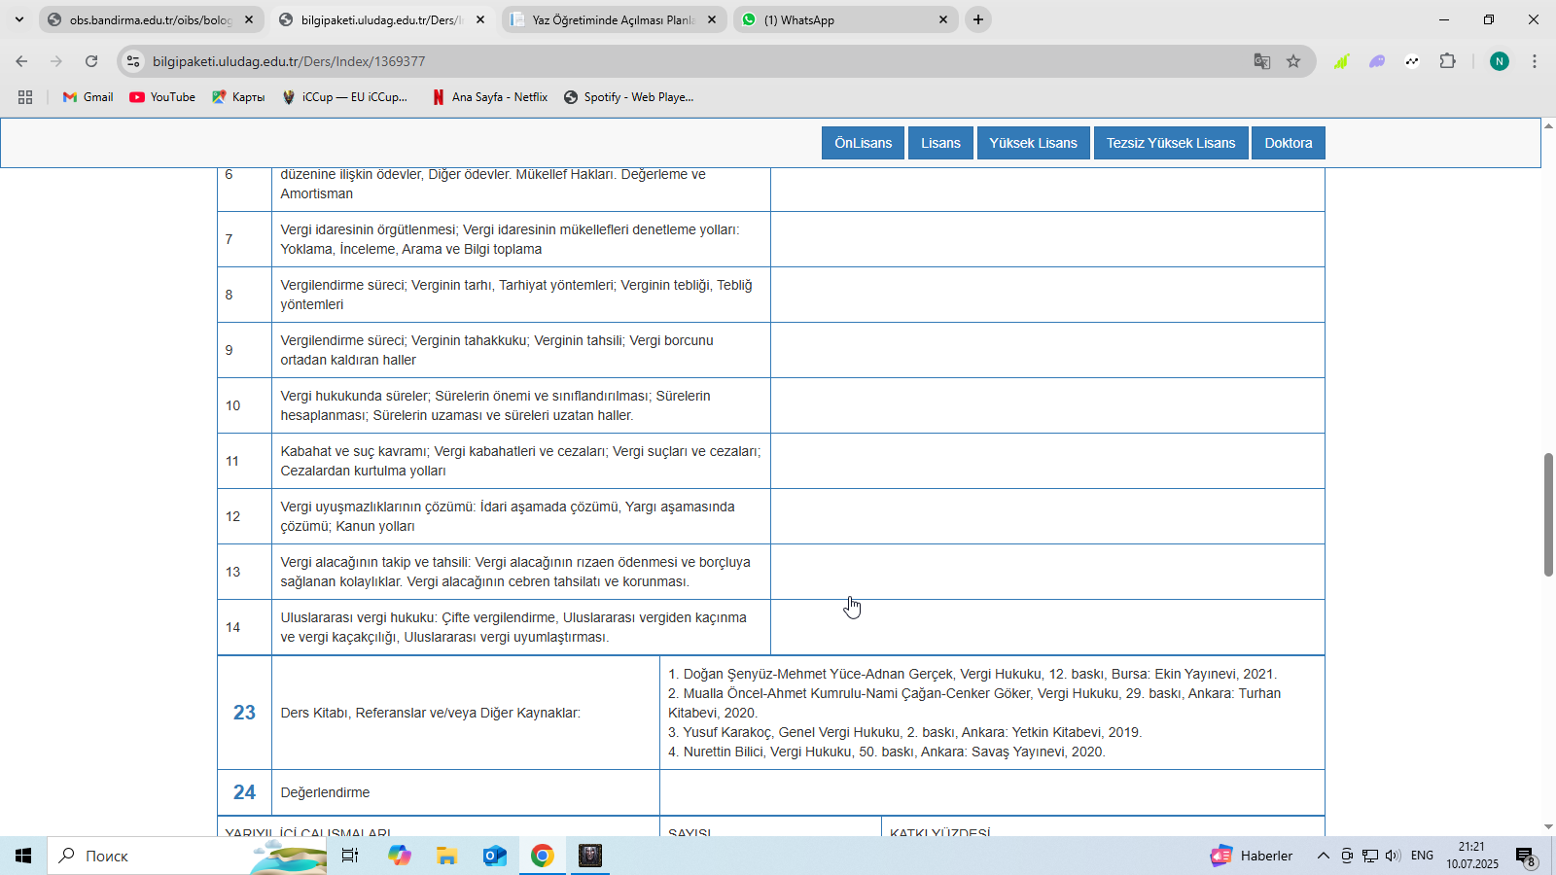The height and width of the screenshot is (875, 1556).
Task: Open the notification center icon
Action: coord(1526,856)
